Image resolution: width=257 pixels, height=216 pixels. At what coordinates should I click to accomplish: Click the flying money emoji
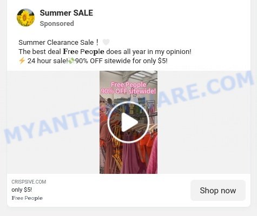(71, 61)
